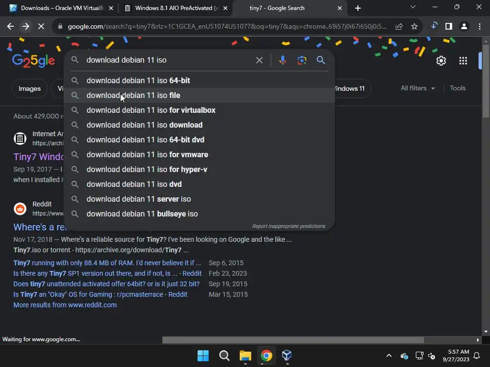The width and height of the screenshot is (490, 367).
Task: Open File Explorer from taskbar
Action: click(x=245, y=356)
